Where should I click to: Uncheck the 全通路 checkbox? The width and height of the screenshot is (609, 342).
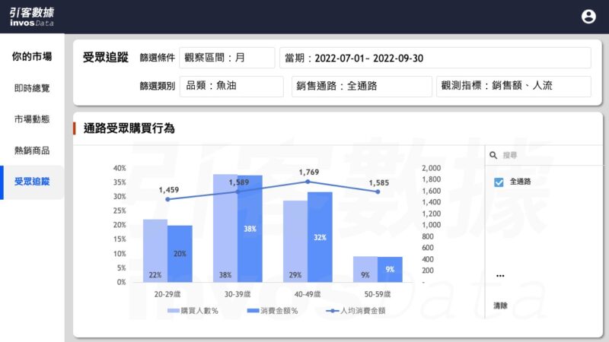[x=499, y=182]
